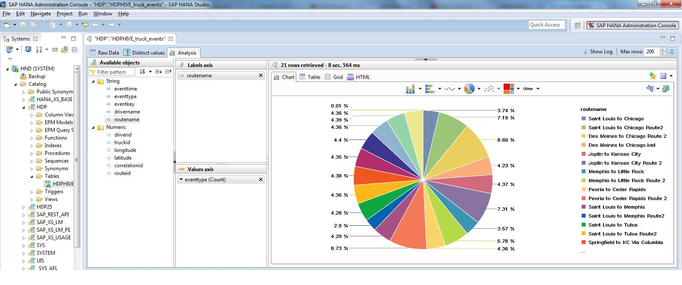Open the Table results tab

coord(309,77)
